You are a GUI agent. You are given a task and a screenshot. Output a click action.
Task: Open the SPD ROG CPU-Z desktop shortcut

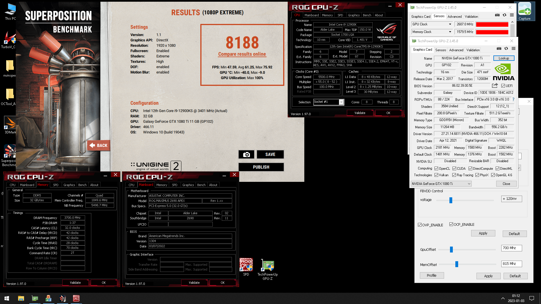[x=246, y=267]
